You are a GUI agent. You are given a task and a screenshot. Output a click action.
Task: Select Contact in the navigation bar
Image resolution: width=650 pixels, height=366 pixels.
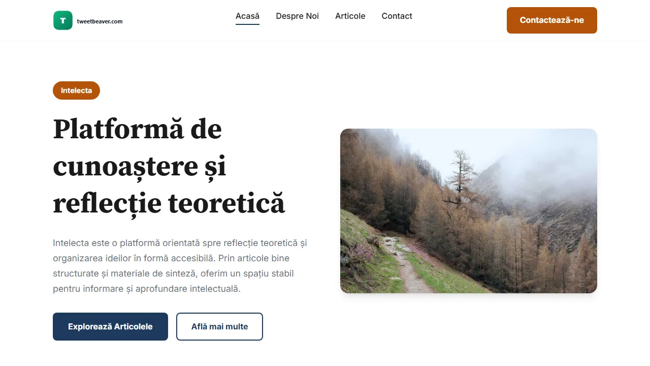[x=397, y=16]
